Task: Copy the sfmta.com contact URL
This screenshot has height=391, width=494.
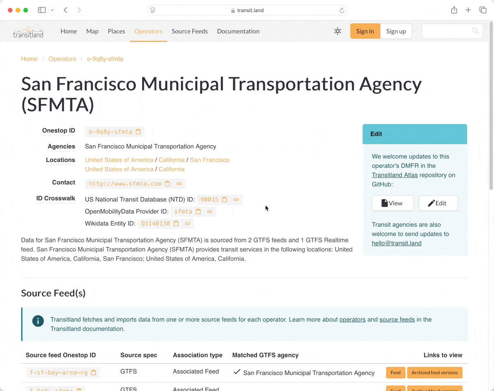Action: click(x=168, y=184)
